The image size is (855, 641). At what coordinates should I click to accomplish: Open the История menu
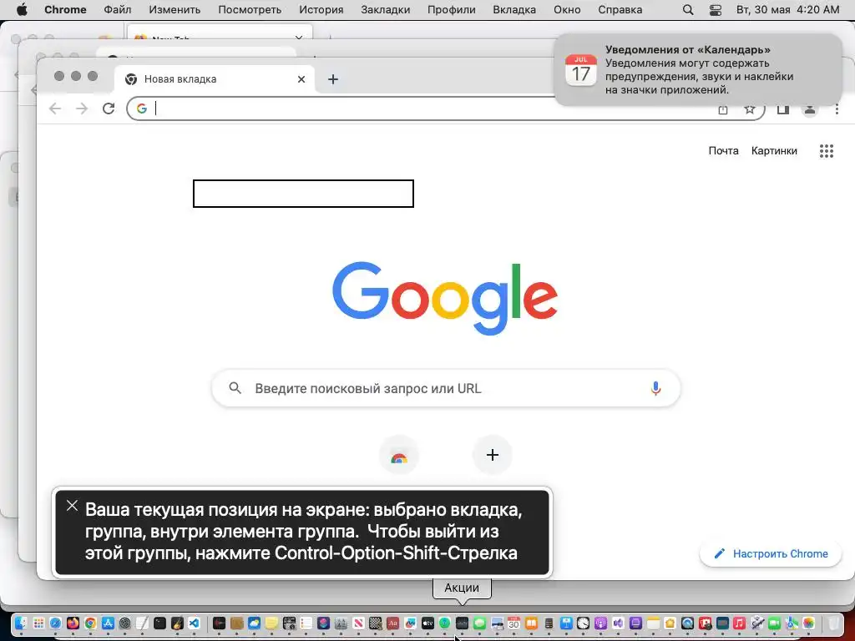[x=321, y=10]
